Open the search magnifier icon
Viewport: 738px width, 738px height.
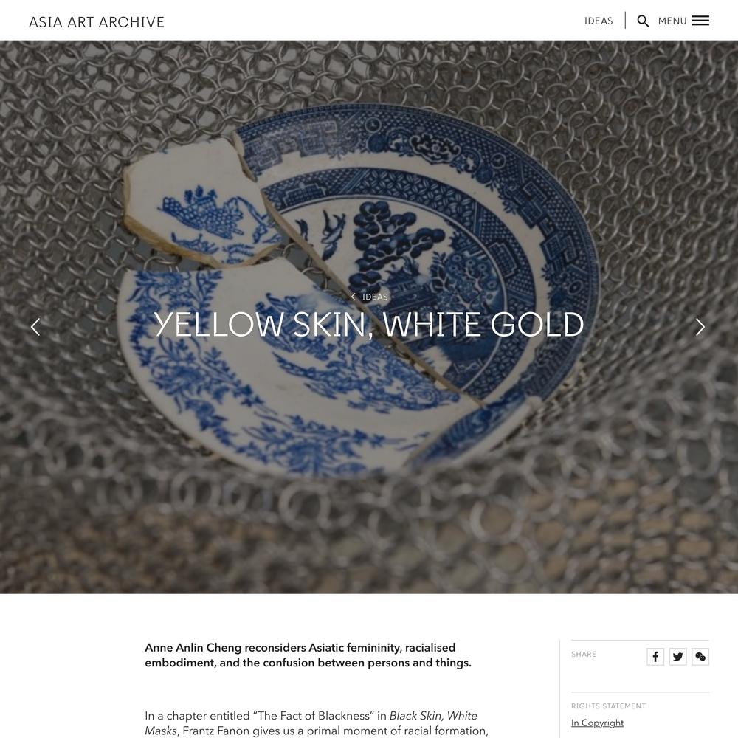643,21
